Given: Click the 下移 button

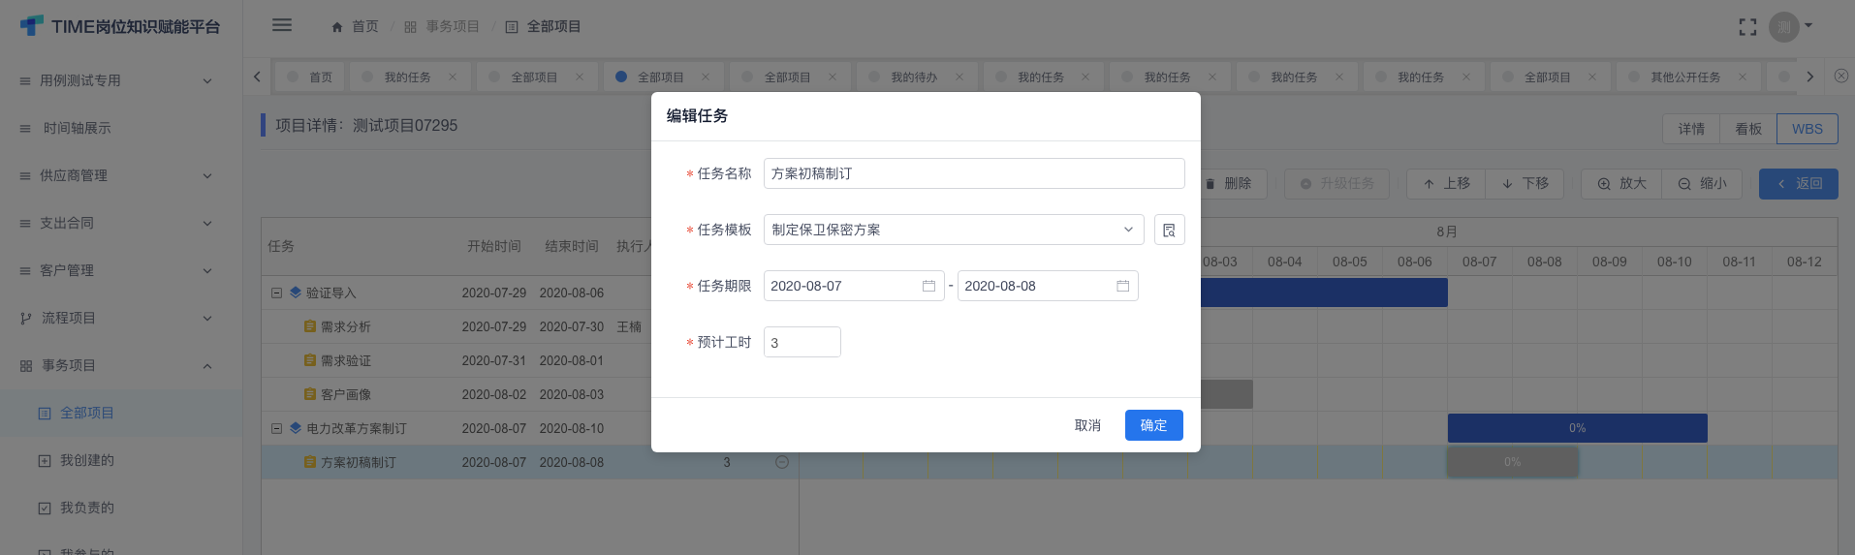Looking at the screenshot, I should 1525,183.
